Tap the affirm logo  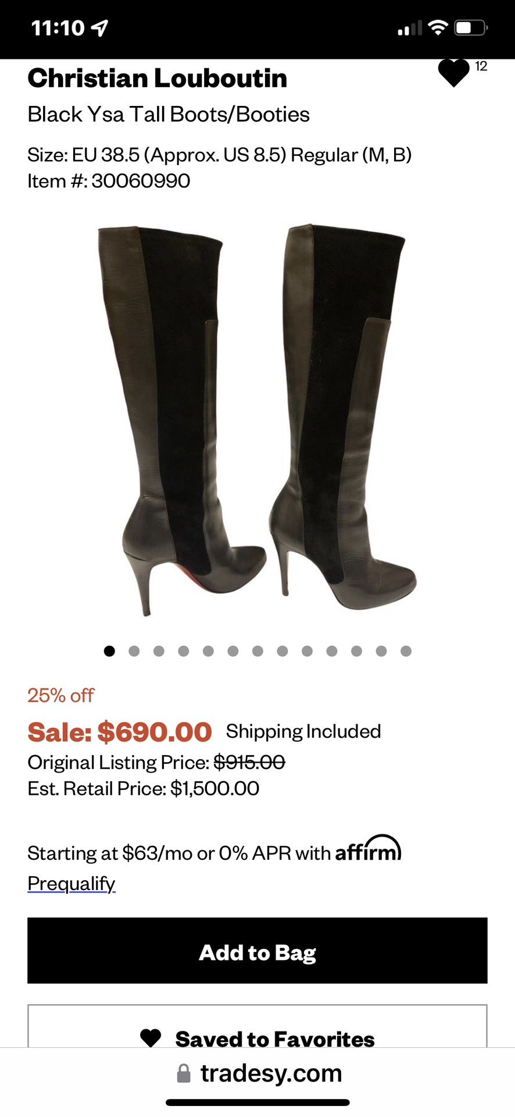369,849
